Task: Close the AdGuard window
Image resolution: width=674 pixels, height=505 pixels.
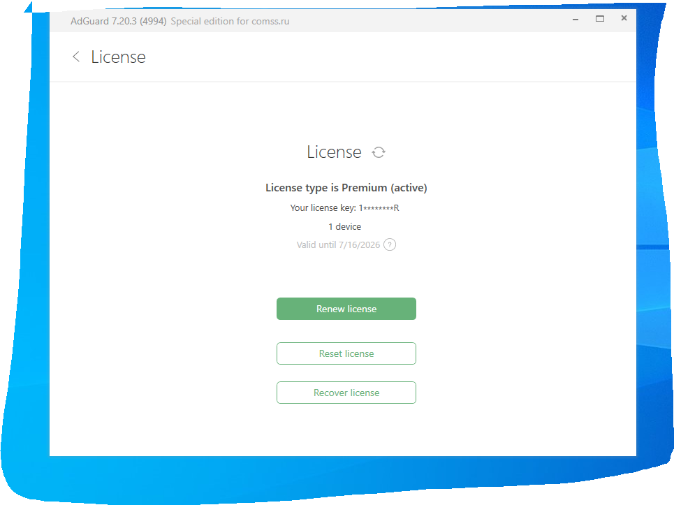Action: coord(624,18)
